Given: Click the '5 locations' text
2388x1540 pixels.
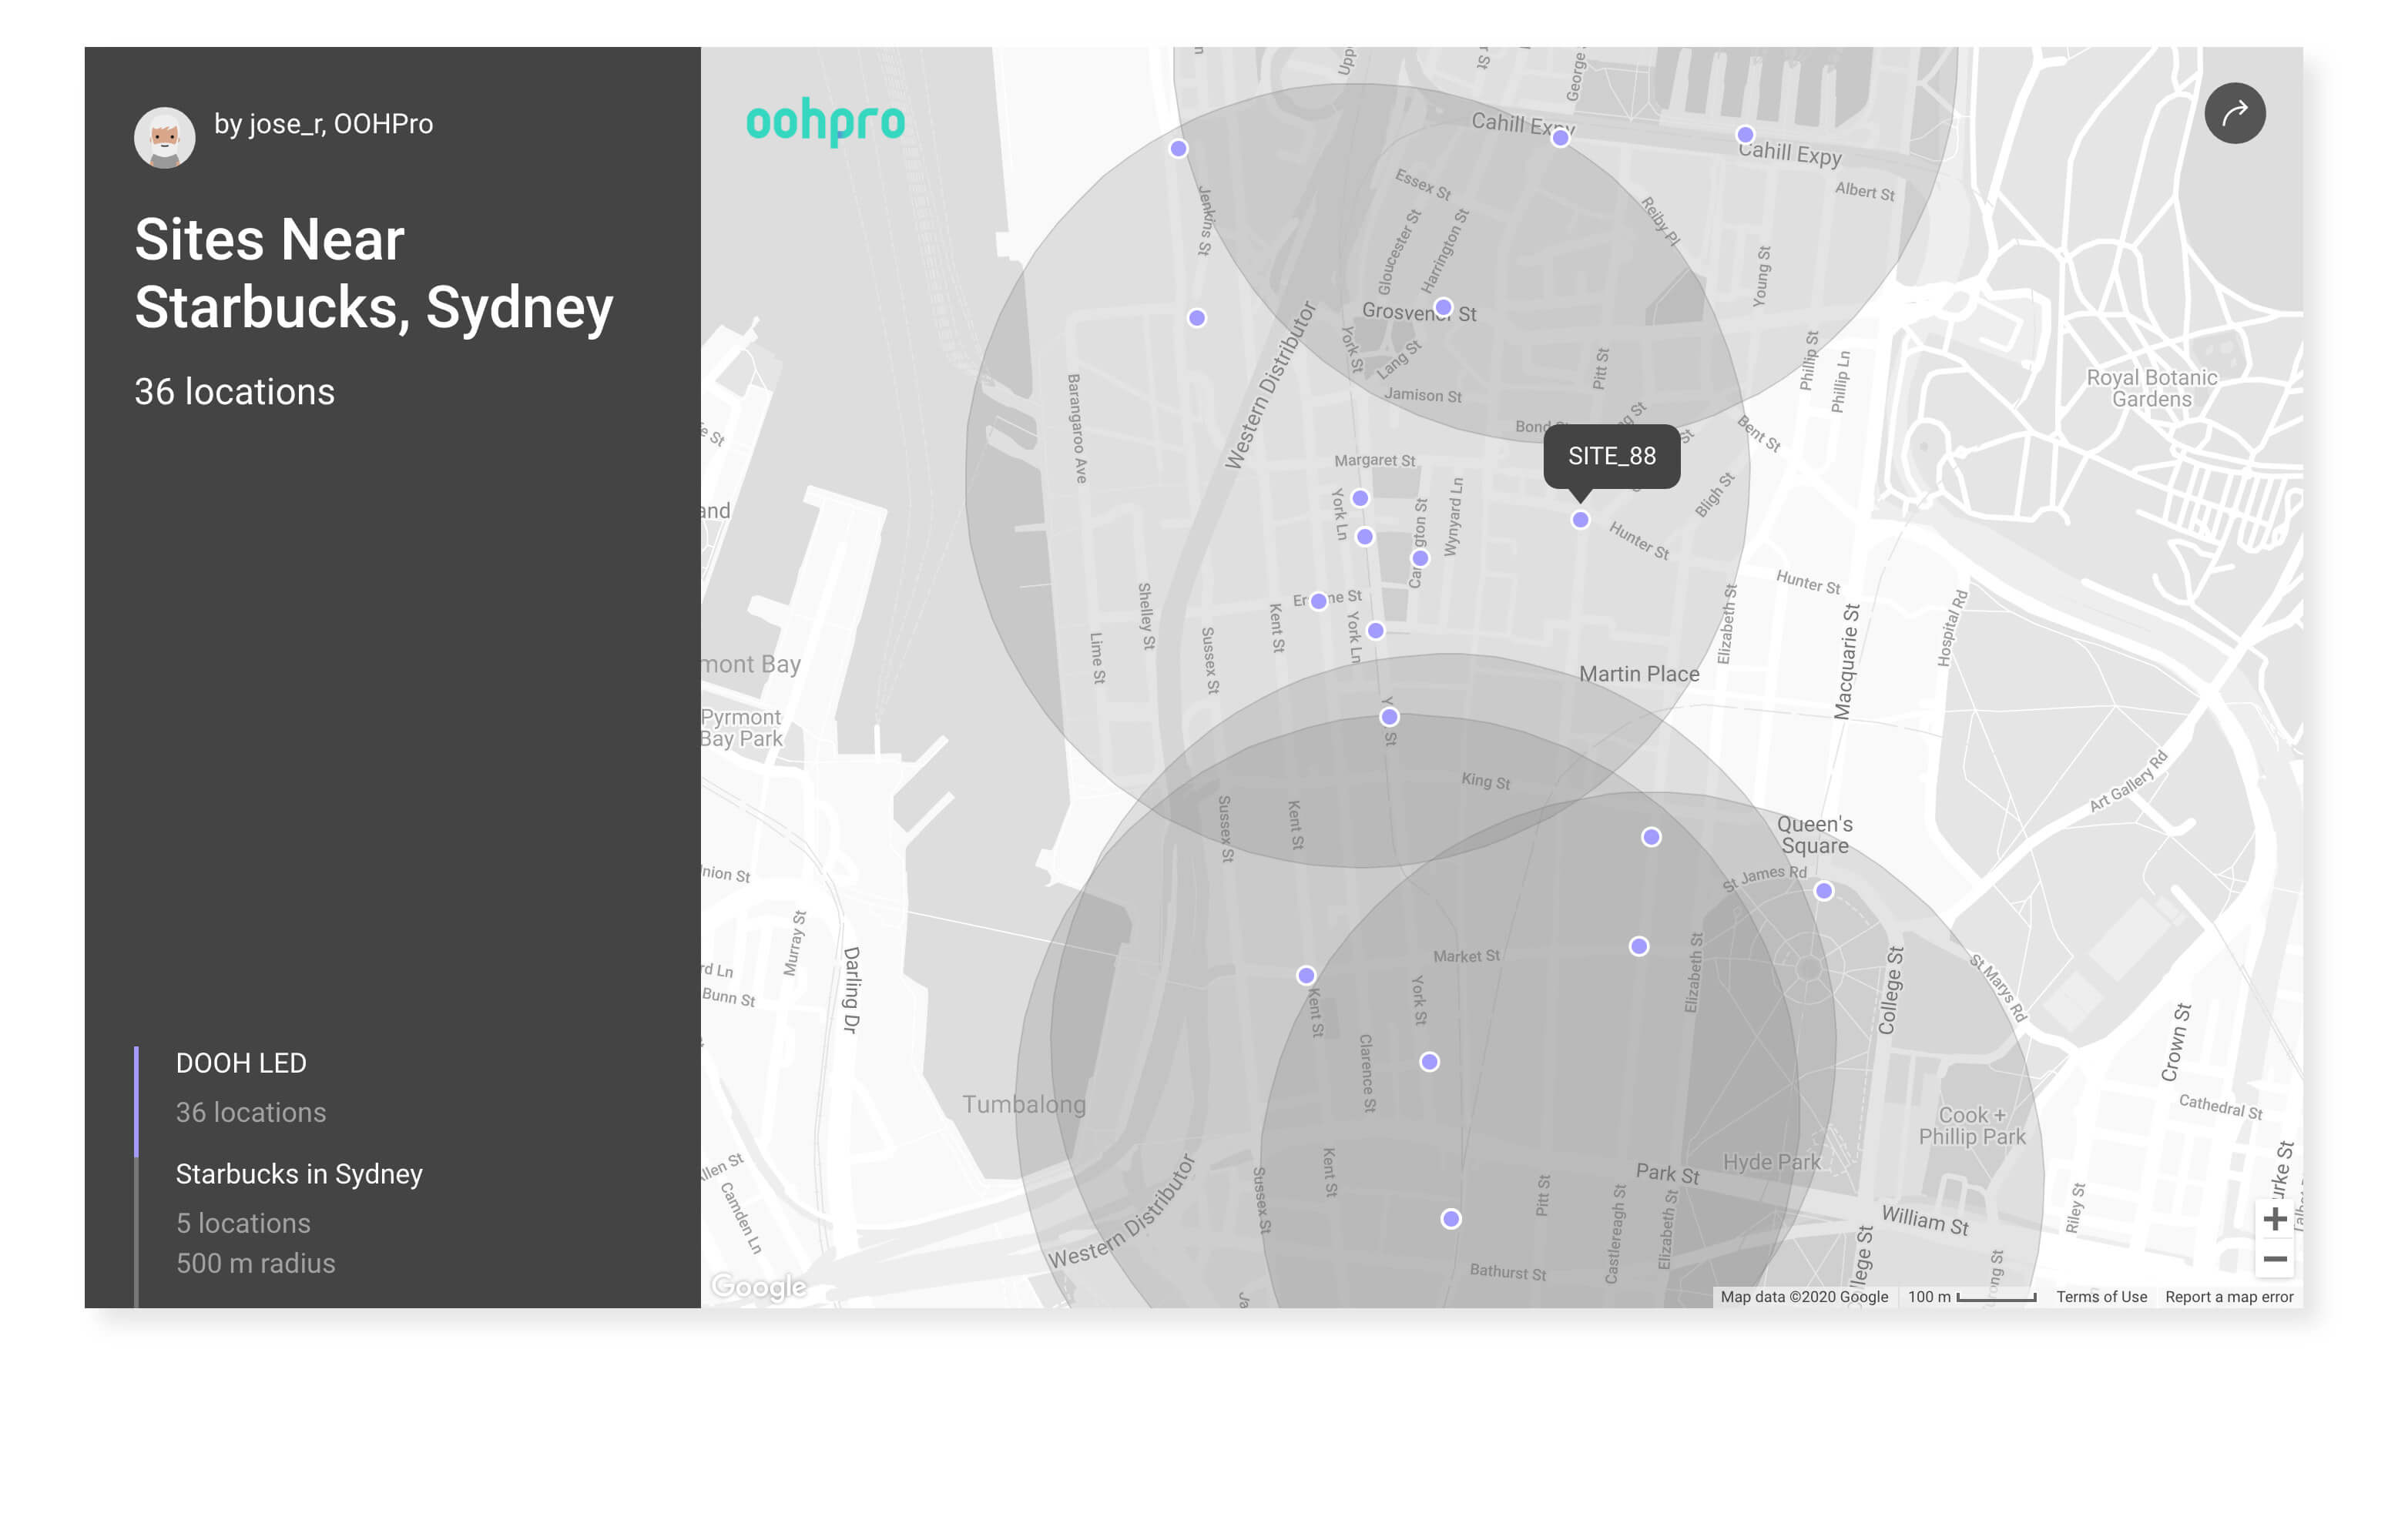Looking at the screenshot, I should (x=243, y=1223).
